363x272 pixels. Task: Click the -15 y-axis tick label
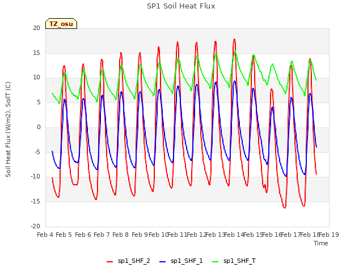[x=35, y=202]
